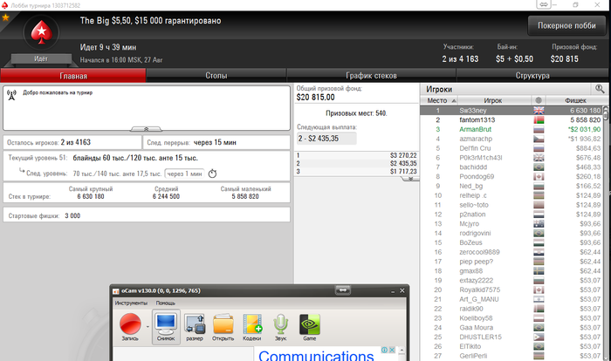
Task: Click the third place payout $1 717,23
Action: (x=403, y=172)
